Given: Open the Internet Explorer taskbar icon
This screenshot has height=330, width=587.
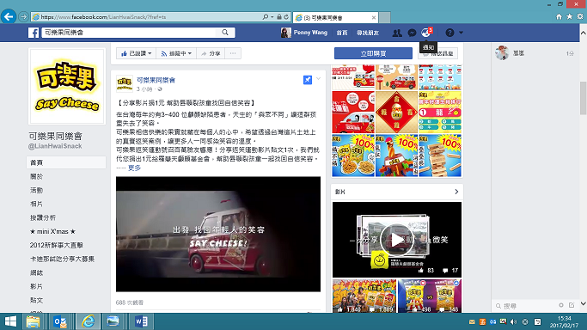Looking at the screenshot, I should 88,321.
